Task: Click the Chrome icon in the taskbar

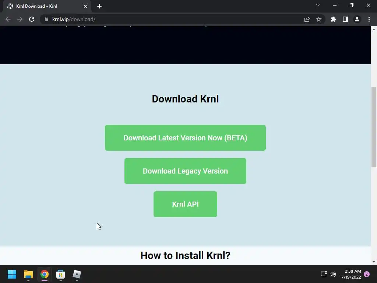Action: (45, 274)
